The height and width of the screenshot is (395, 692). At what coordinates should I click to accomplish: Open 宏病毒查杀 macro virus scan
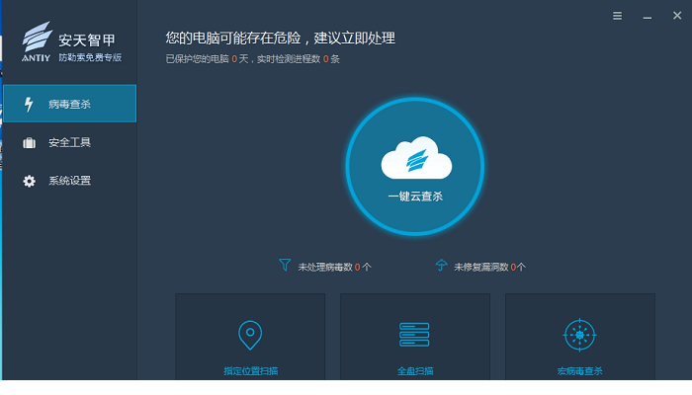coord(580,337)
